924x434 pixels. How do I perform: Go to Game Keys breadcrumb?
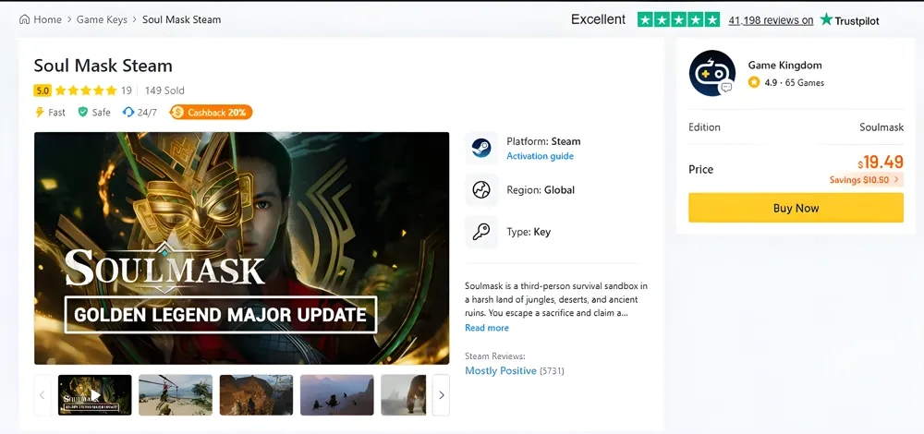tap(103, 19)
